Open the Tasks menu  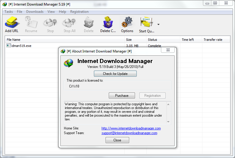[x=8, y=12]
